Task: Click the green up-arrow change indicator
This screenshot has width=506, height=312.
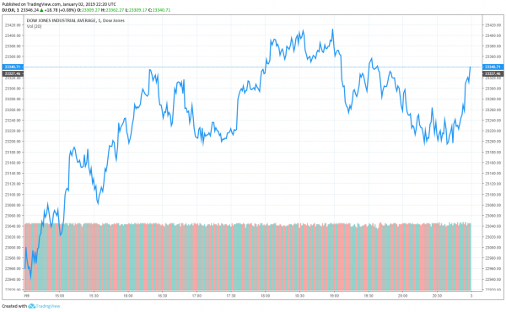Action: 41,10
